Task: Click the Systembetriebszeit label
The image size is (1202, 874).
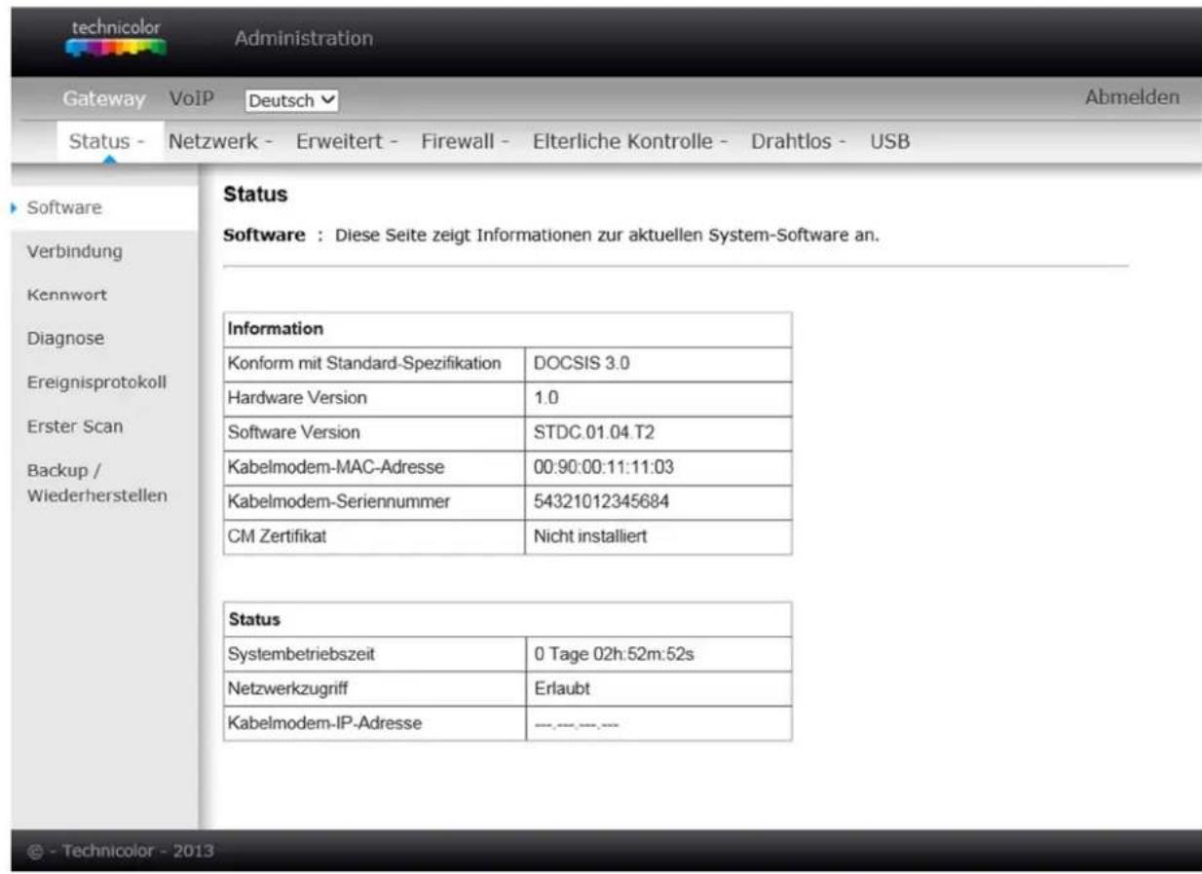Action: coord(302,654)
